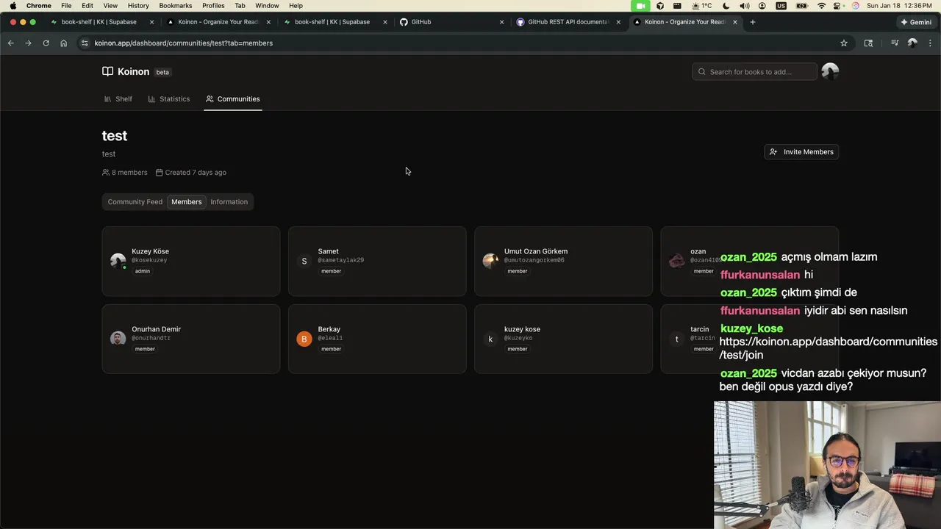Viewport: 941px width, 529px height.
Task: Click the Invite Members button
Action: click(801, 152)
